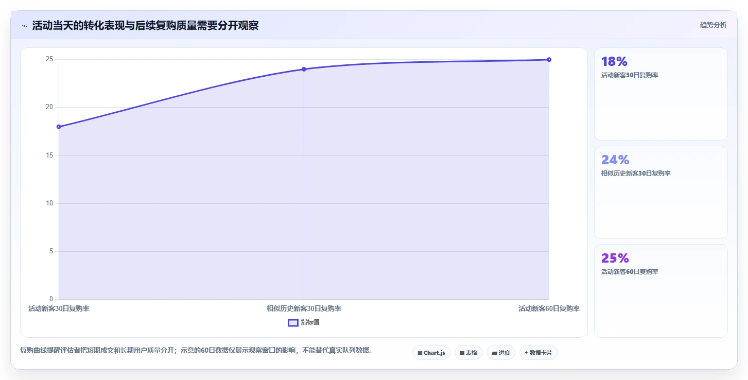Click the x-axis label 活动新客60日复购率
The image size is (748, 380).
(x=549, y=309)
